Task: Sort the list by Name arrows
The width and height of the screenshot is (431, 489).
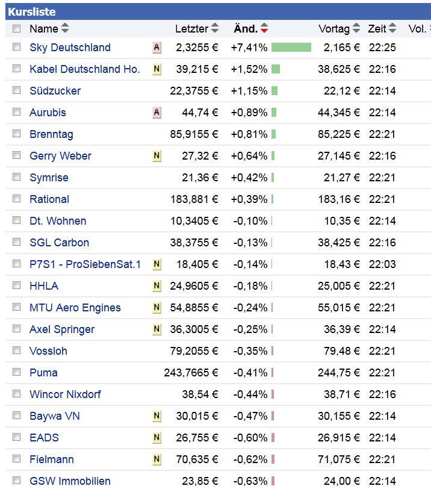Action: click(65, 28)
